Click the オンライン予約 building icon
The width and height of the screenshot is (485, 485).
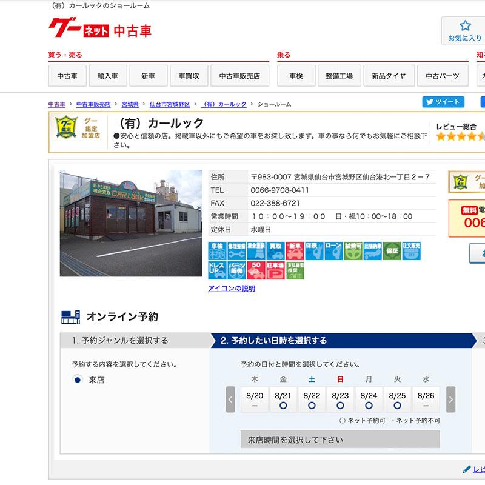coord(70,317)
